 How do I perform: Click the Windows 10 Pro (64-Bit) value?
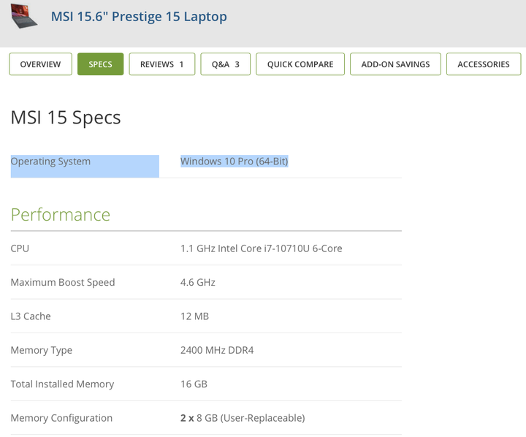click(235, 161)
